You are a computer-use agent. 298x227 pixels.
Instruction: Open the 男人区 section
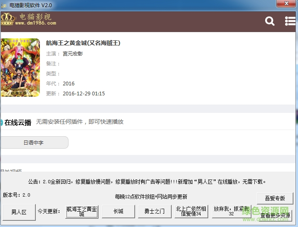pos(19,212)
